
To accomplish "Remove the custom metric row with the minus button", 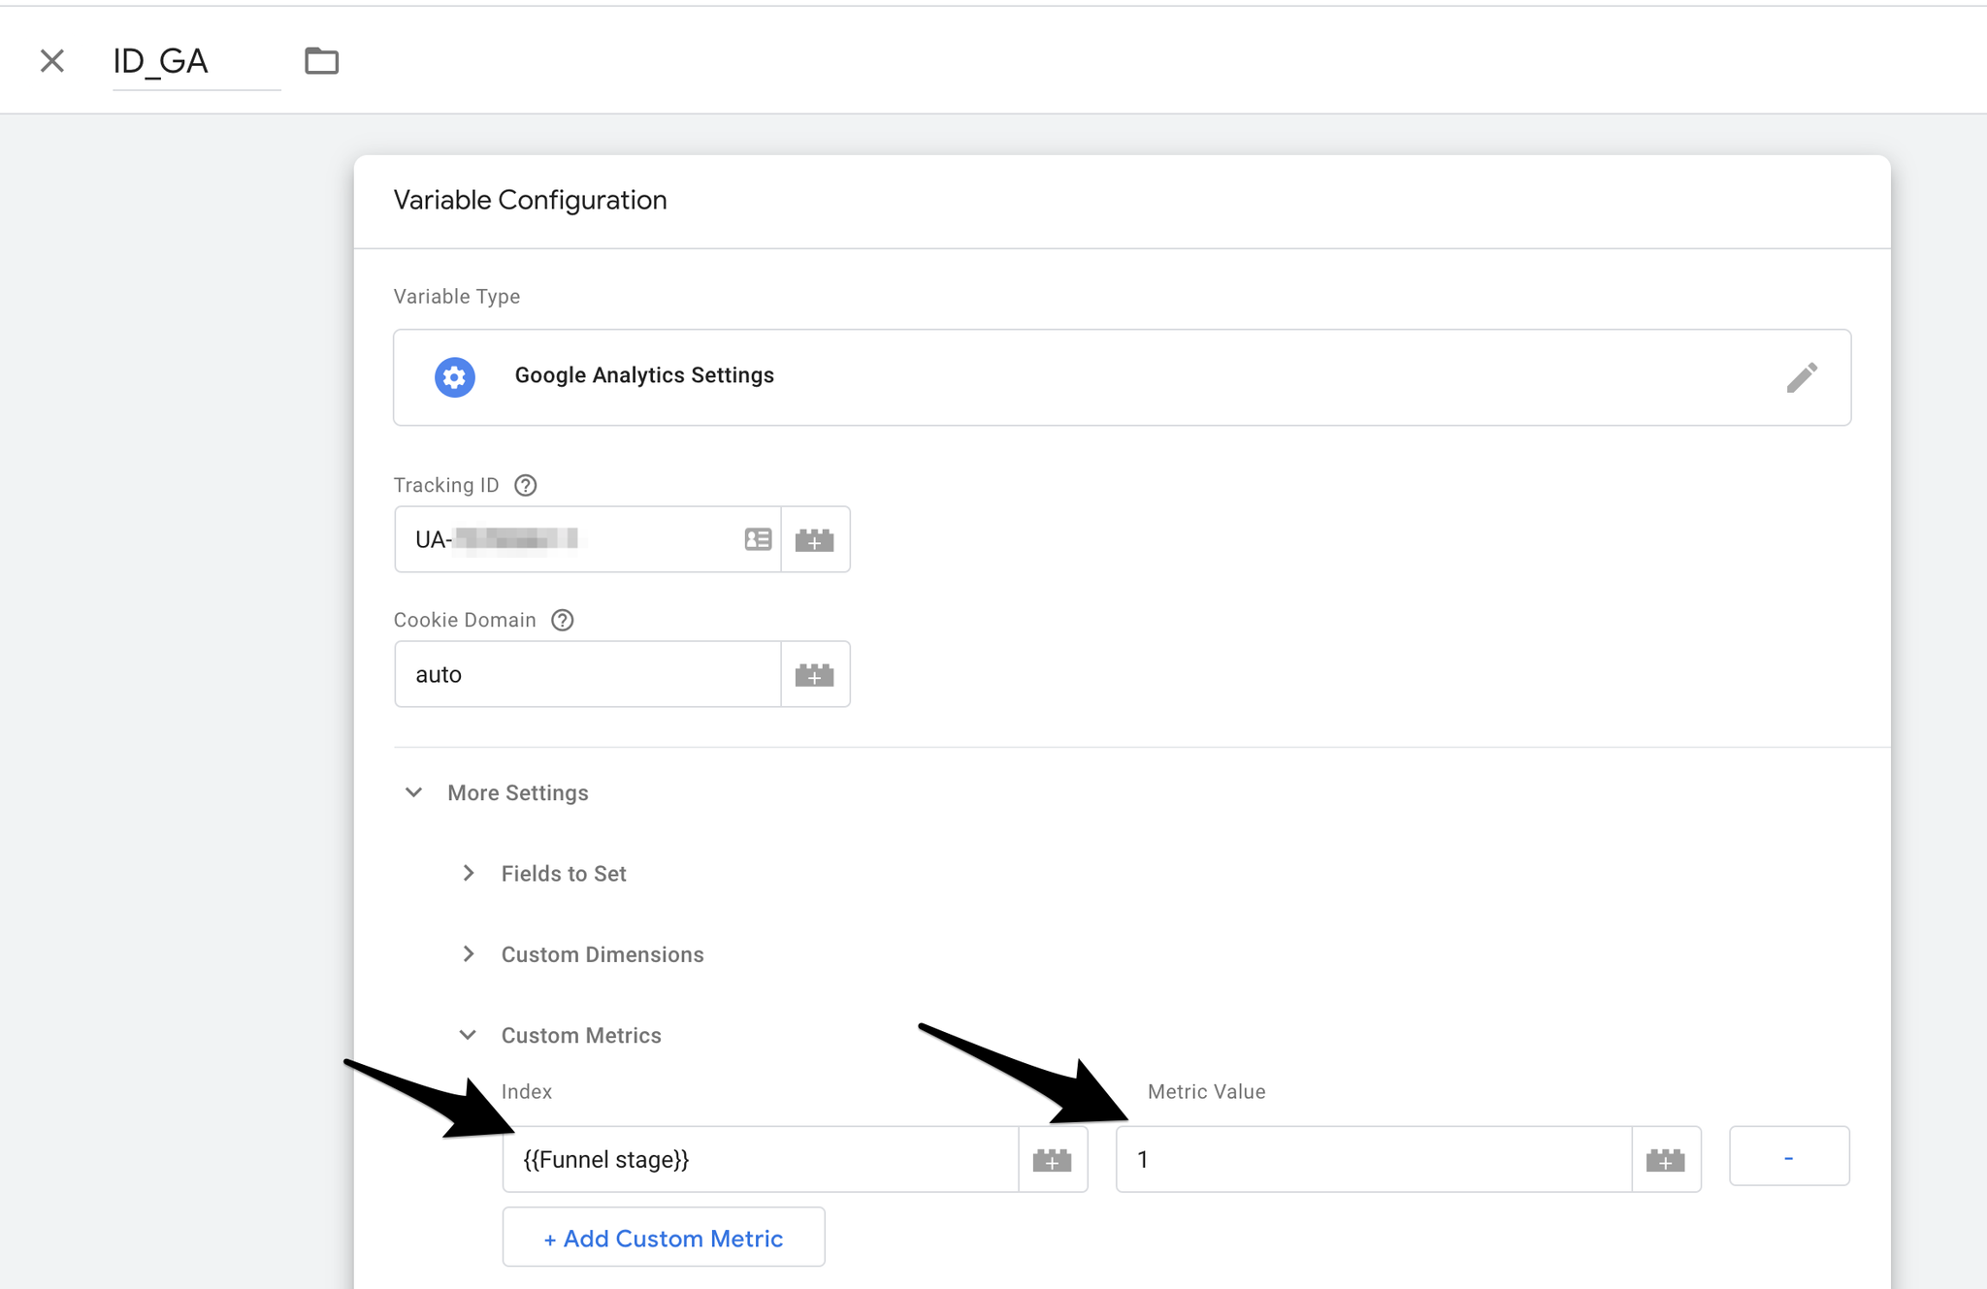I will pyautogui.click(x=1789, y=1156).
